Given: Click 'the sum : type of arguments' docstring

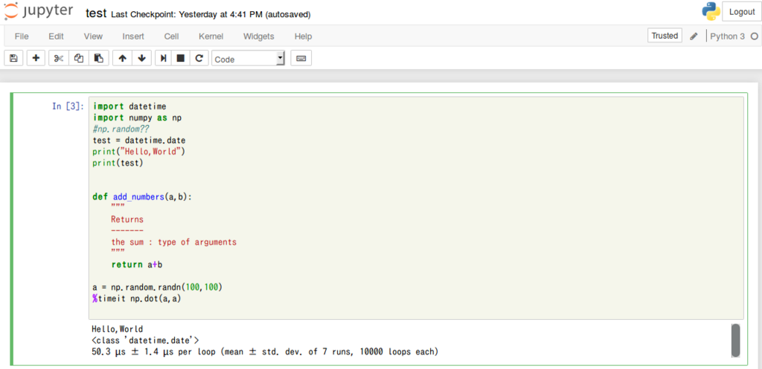Looking at the screenshot, I should (x=174, y=242).
